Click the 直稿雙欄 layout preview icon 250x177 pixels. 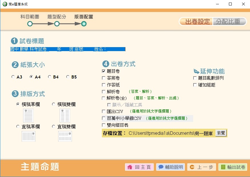coord(65,136)
